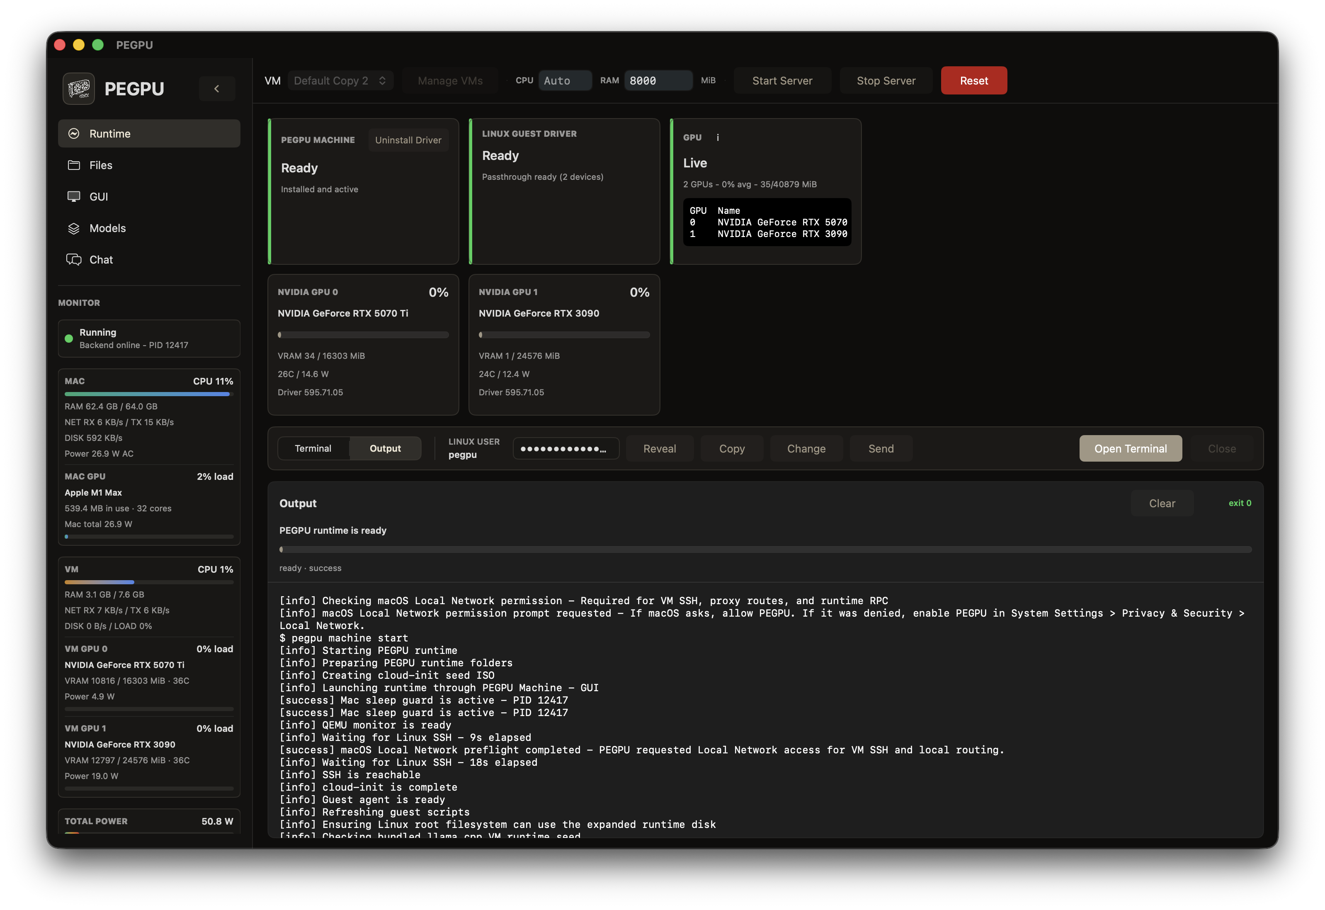Switch to the Terminal tab

click(x=313, y=448)
